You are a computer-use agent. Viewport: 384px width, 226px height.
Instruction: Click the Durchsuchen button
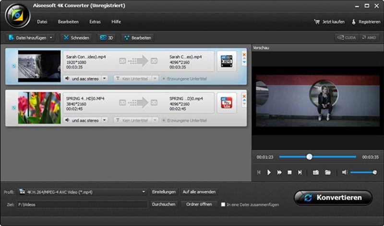click(x=164, y=204)
